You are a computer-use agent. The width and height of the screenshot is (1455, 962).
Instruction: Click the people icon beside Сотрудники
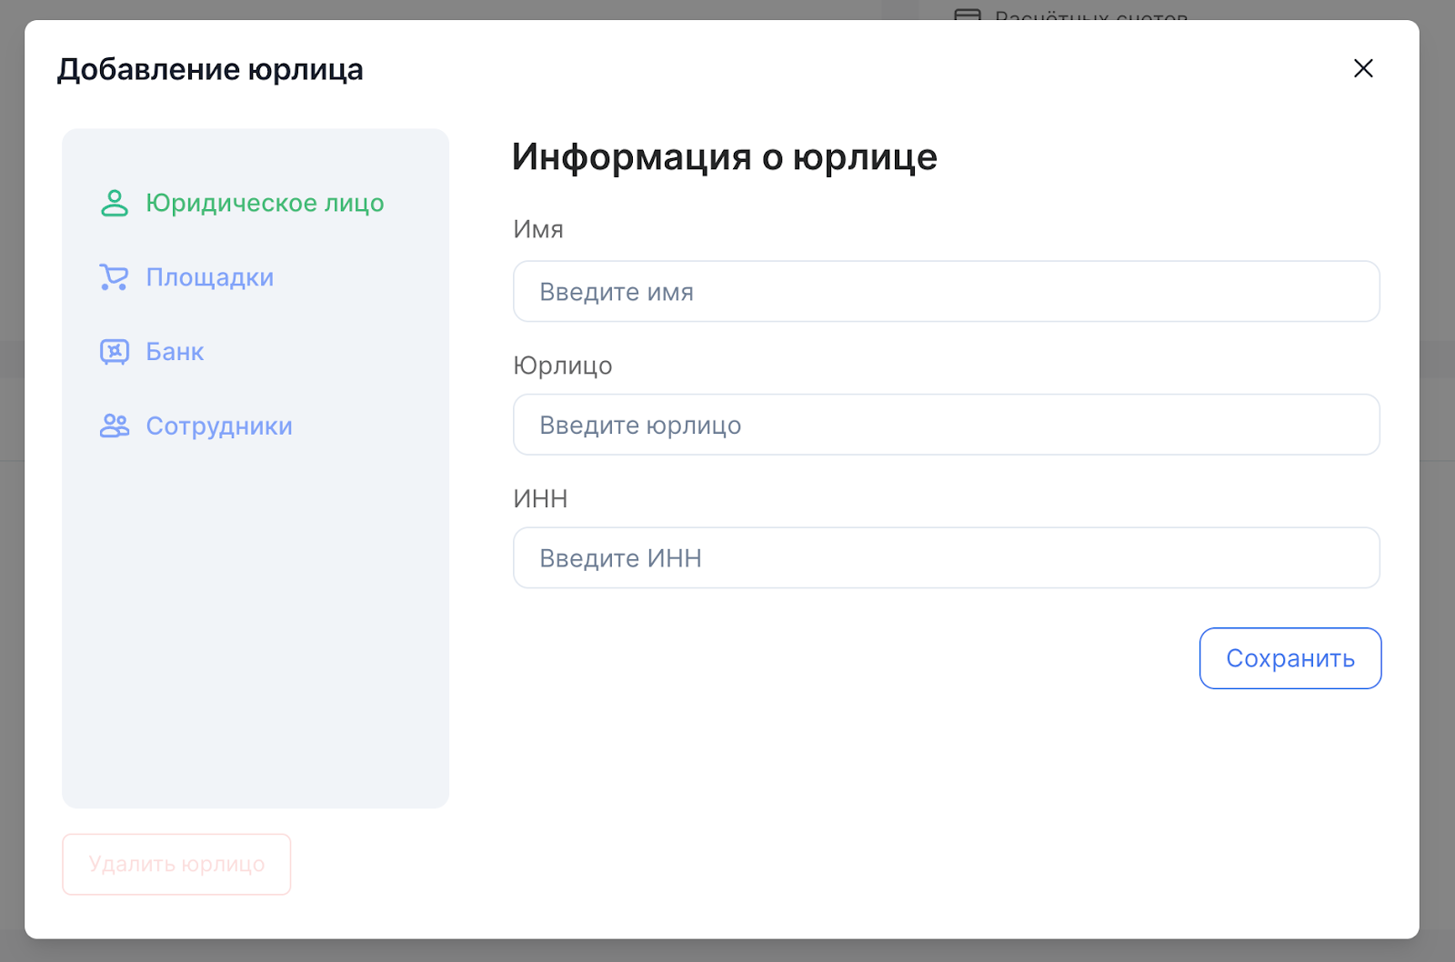[115, 426]
